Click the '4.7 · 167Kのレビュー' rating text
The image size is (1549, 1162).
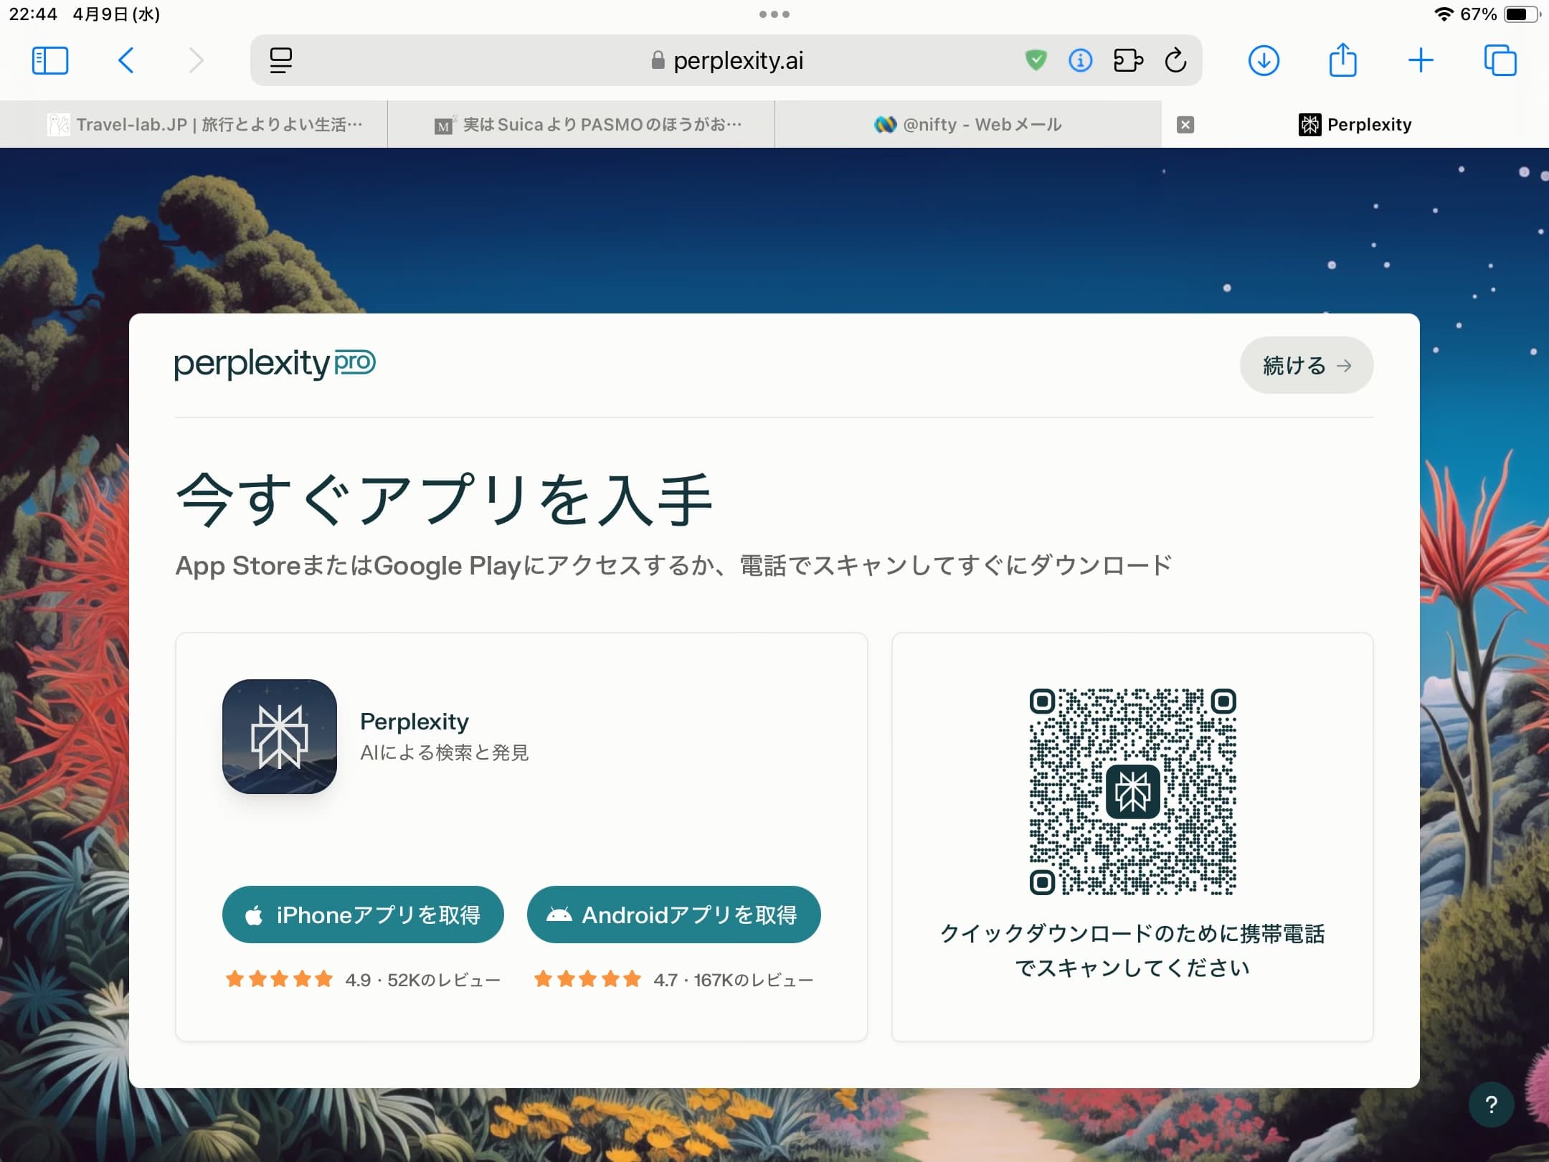point(733,980)
